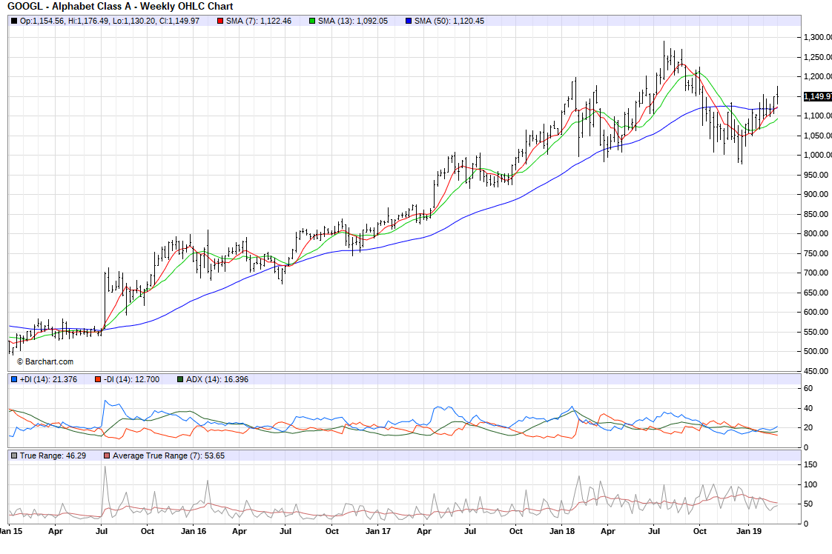Click the July 2015 True Range spike peak

(105, 467)
